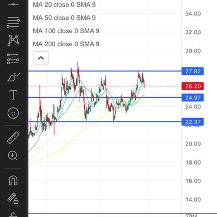Select the trend line drawing tool
217x217 pixels.
(x=13, y=4)
